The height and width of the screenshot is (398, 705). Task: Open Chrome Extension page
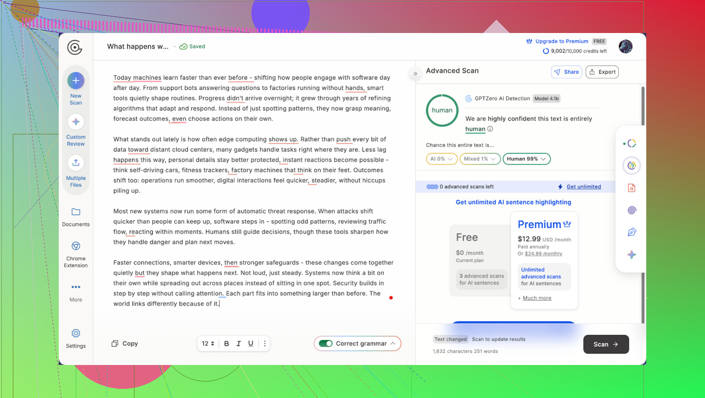(x=76, y=246)
